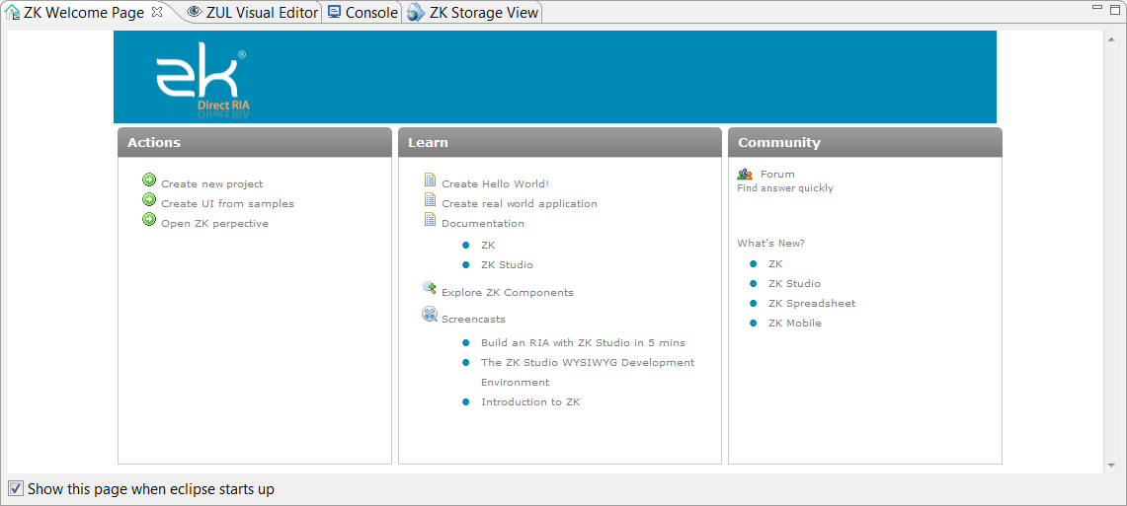Image resolution: width=1127 pixels, height=506 pixels.
Task: Click the document icon beside Create Hello World!
Action: click(430, 180)
